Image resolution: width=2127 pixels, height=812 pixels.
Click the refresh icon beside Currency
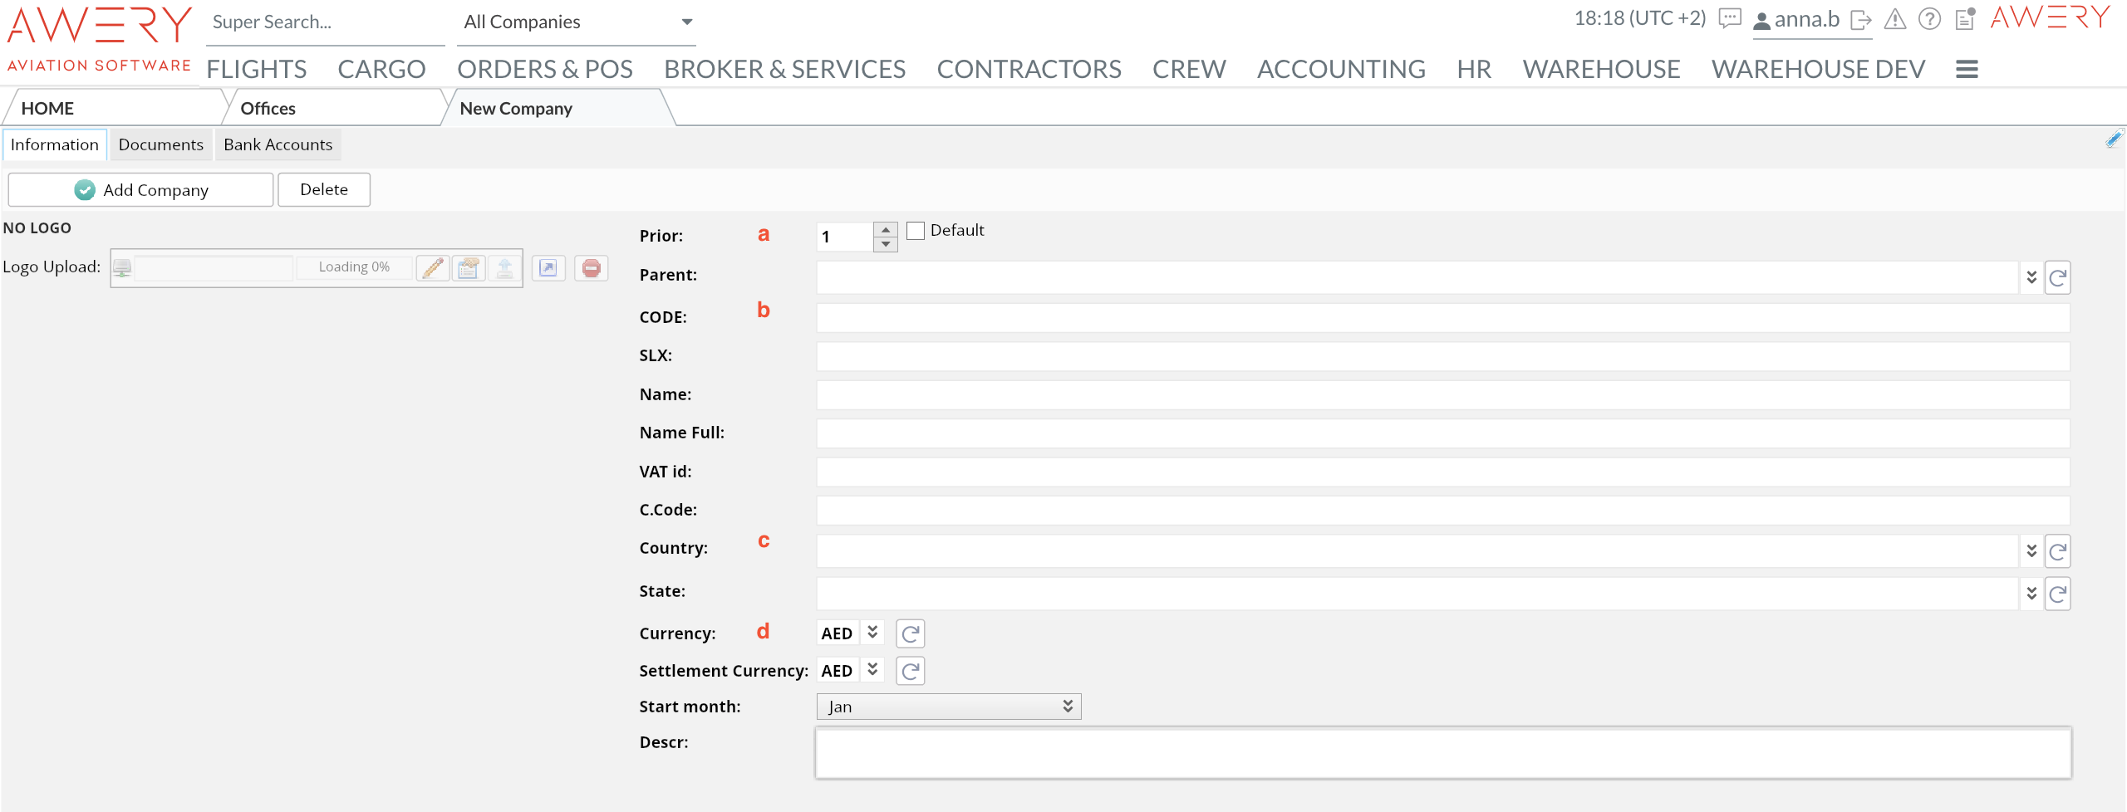[910, 633]
